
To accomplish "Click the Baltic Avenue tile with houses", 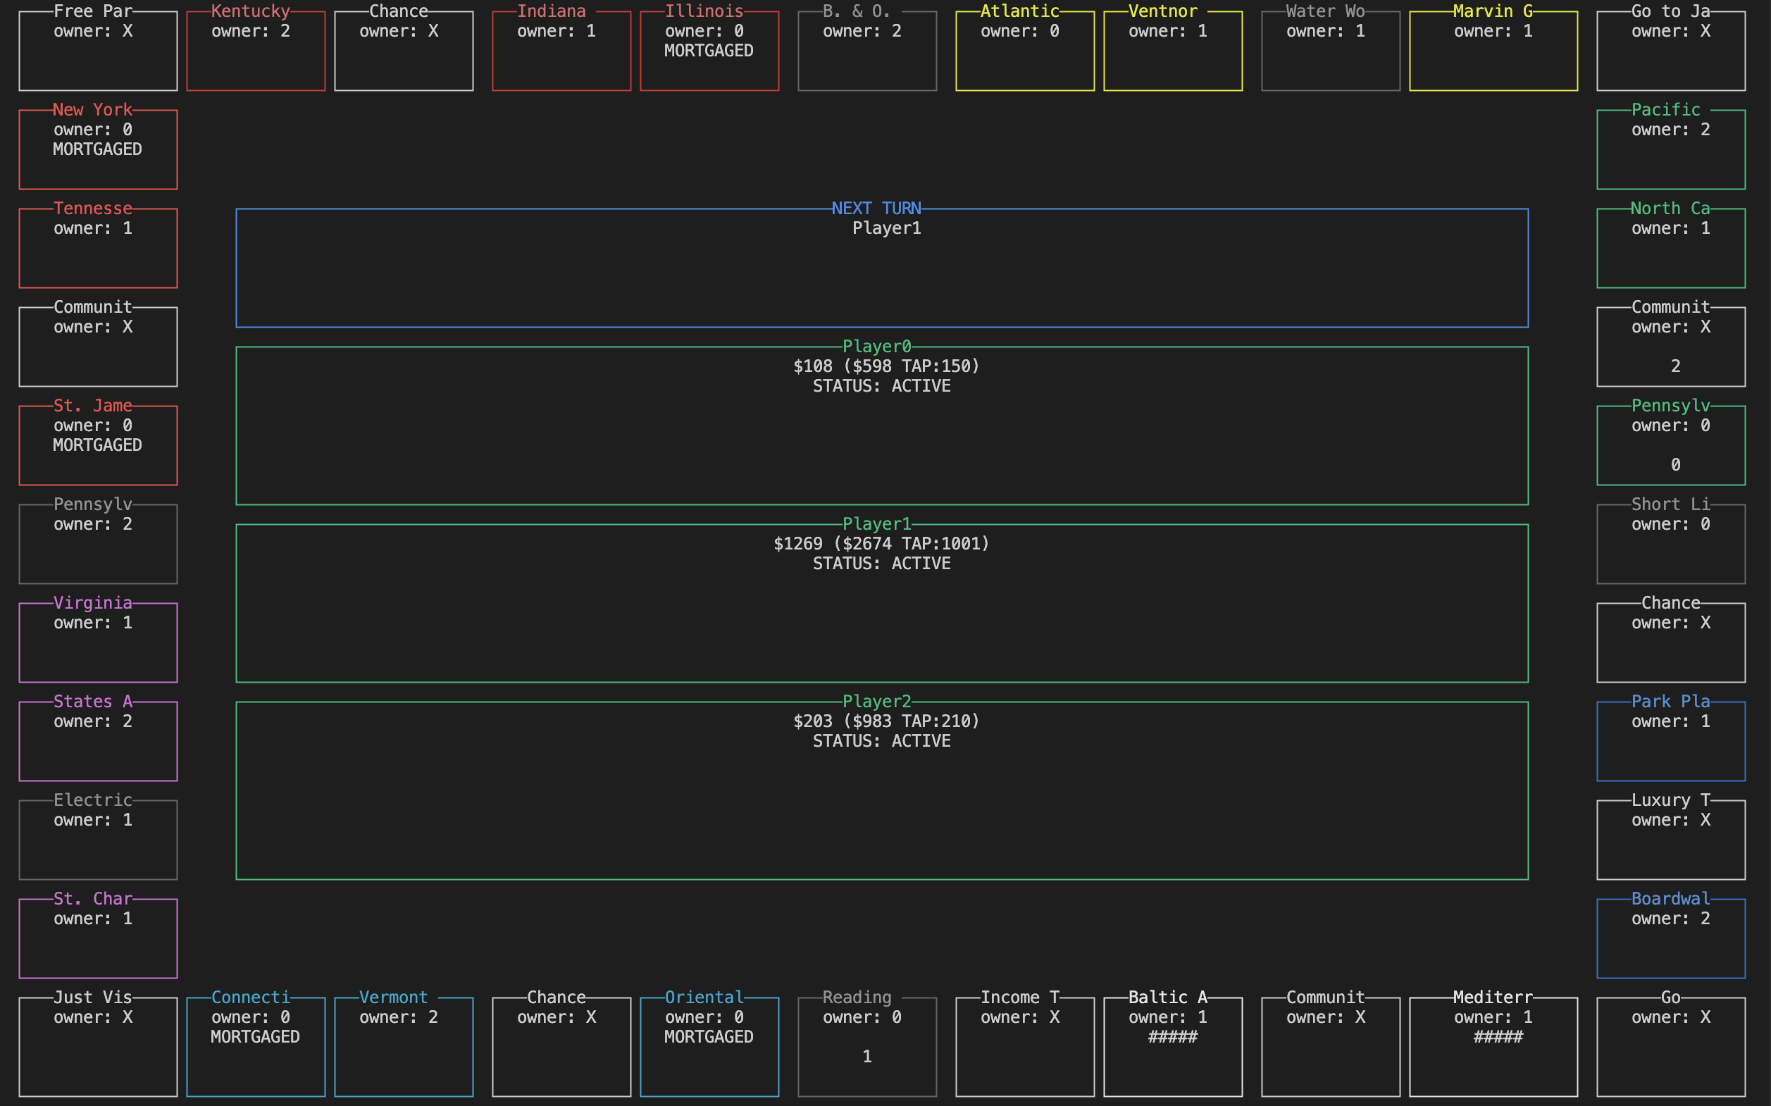I will [1172, 1046].
